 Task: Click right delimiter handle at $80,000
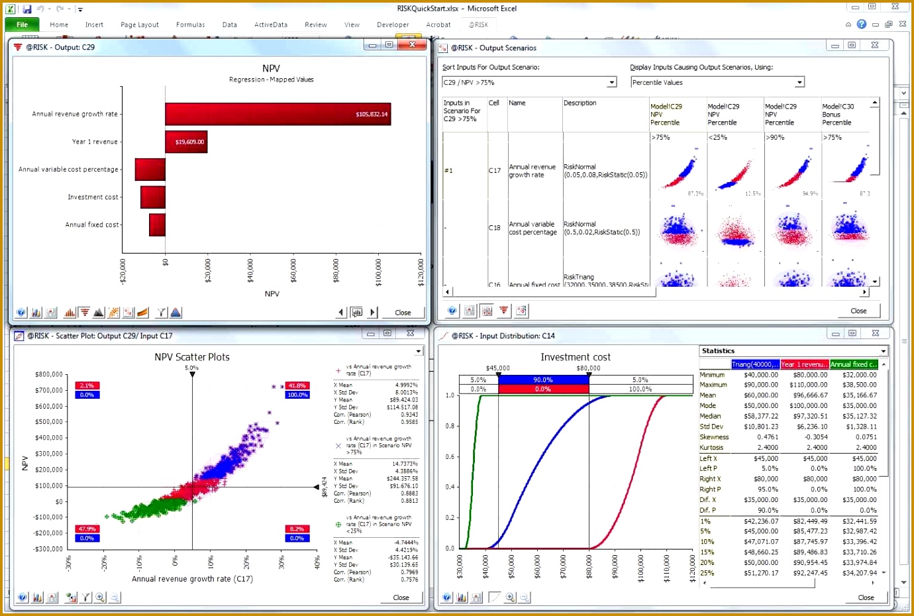(589, 375)
